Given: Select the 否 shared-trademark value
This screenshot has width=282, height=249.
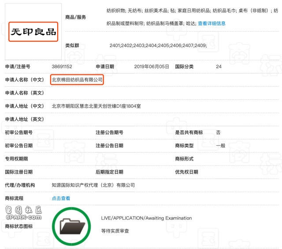Looking at the screenshot, I should click(219, 132).
